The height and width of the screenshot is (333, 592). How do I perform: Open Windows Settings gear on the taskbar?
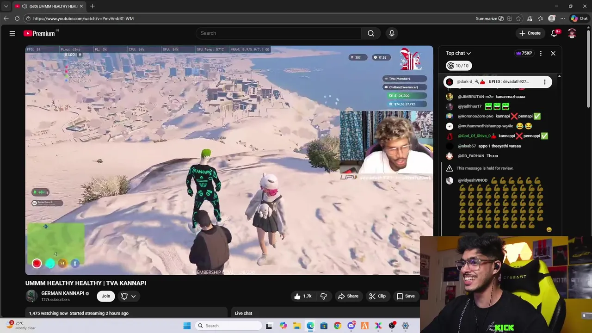pyautogui.click(x=406, y=326)
